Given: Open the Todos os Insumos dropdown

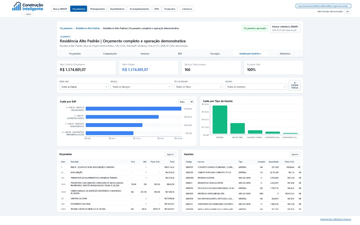Looking at the screenshot, I should [x=256, y=87].
